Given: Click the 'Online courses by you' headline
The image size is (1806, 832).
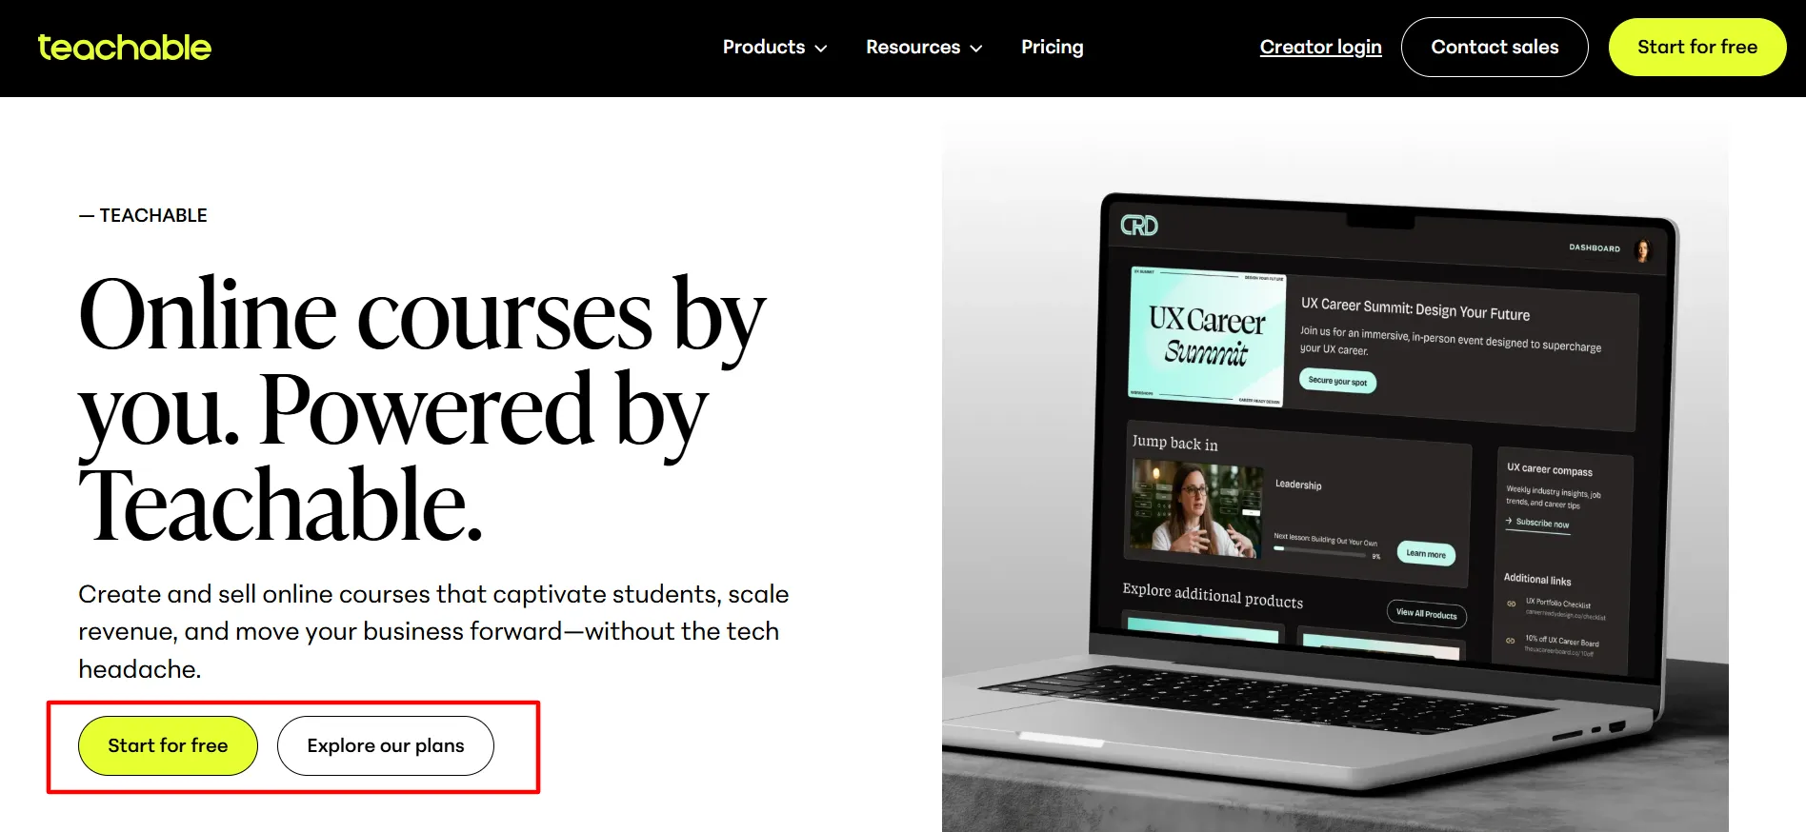Looking at the screenshot, I should point(422,409).
